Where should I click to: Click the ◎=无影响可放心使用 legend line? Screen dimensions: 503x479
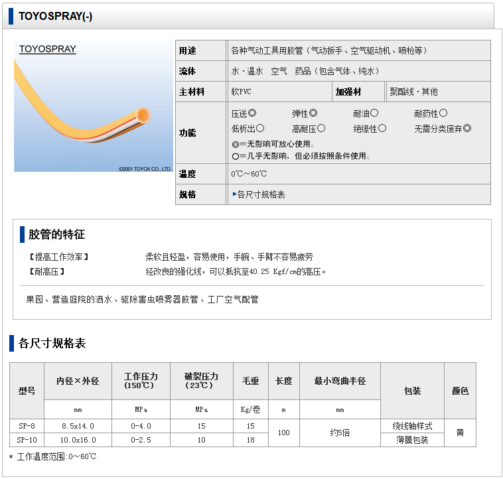pos(273,144)
